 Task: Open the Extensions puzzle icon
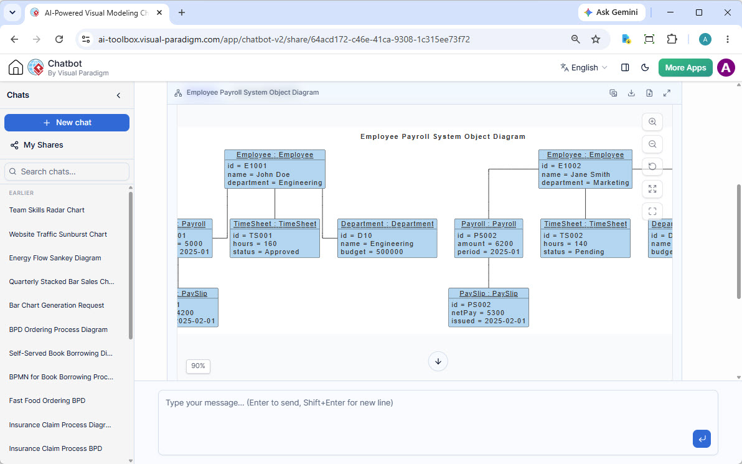coord(672,39)
